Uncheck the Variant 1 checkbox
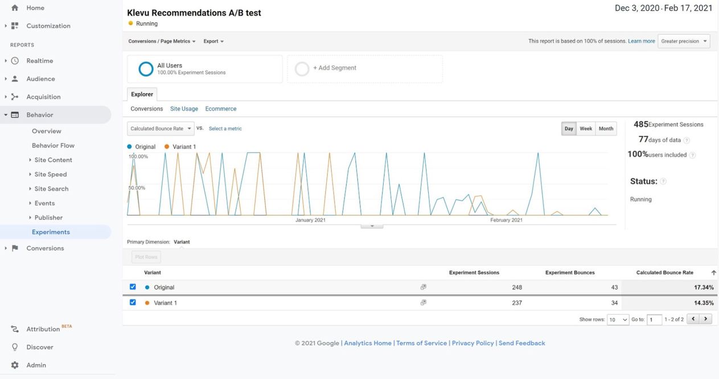Viewport: 719px width, 379px height. [133, 302]
